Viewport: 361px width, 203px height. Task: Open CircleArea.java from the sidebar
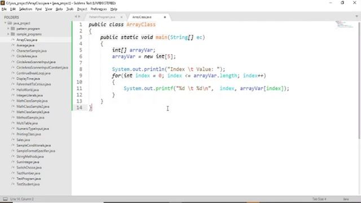click(x=27, y=56)
